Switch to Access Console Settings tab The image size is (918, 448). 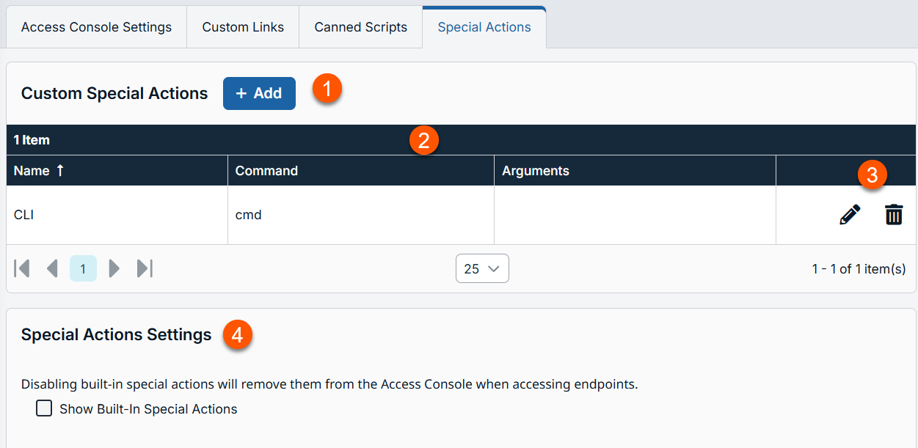pyautogui.click(x=96, y=27)
